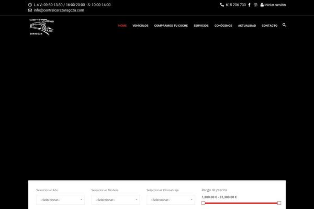
Task: Click the price range 1,800.00 € - 31,300.00 € text
Action: (219, 197)
